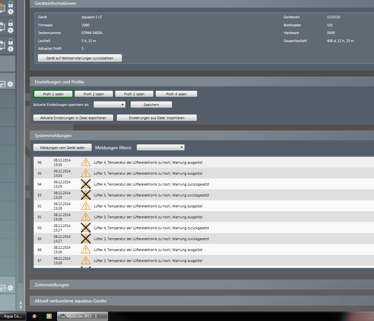The height and width of the screenshot is (321, 374).
Task: Click the sidebar scroll-up arrow
Action: 21,302
